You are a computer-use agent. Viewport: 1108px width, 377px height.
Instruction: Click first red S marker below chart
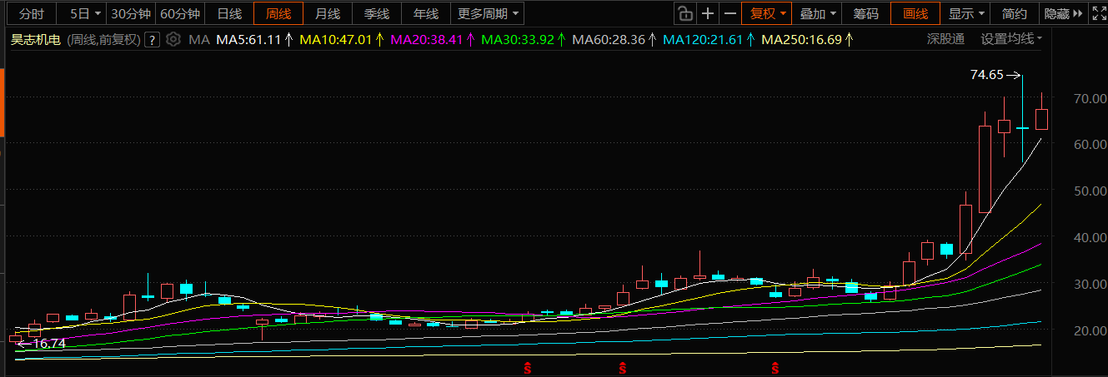pos(527,367)
